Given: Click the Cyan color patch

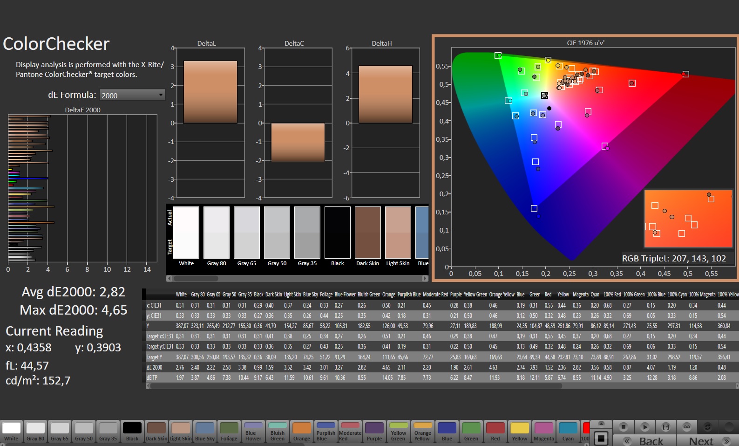Looking at the screenshot, I should pos(568,431).
